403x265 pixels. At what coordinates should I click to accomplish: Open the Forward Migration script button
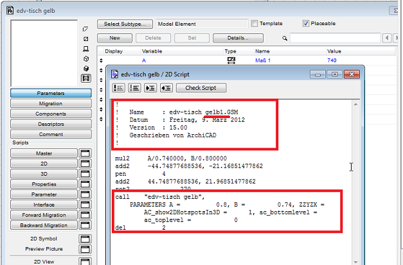point(44,215)
